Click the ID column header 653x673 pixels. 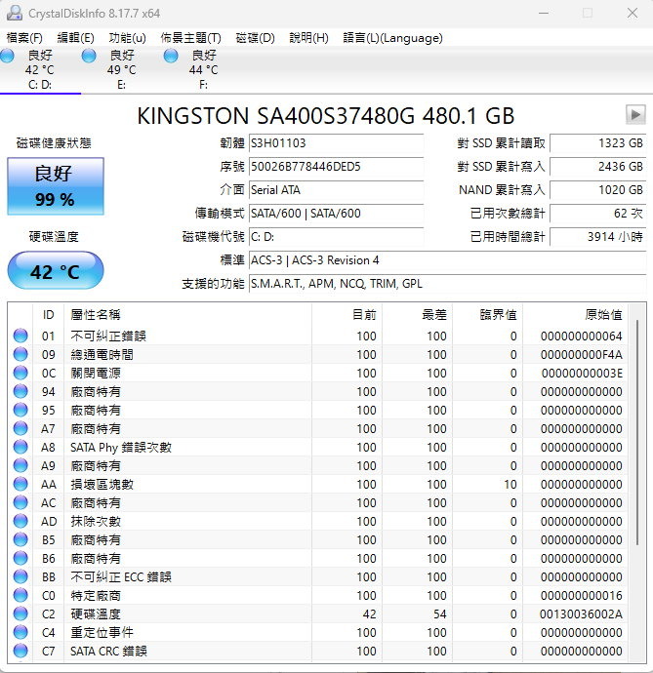(x=48, y=315)
